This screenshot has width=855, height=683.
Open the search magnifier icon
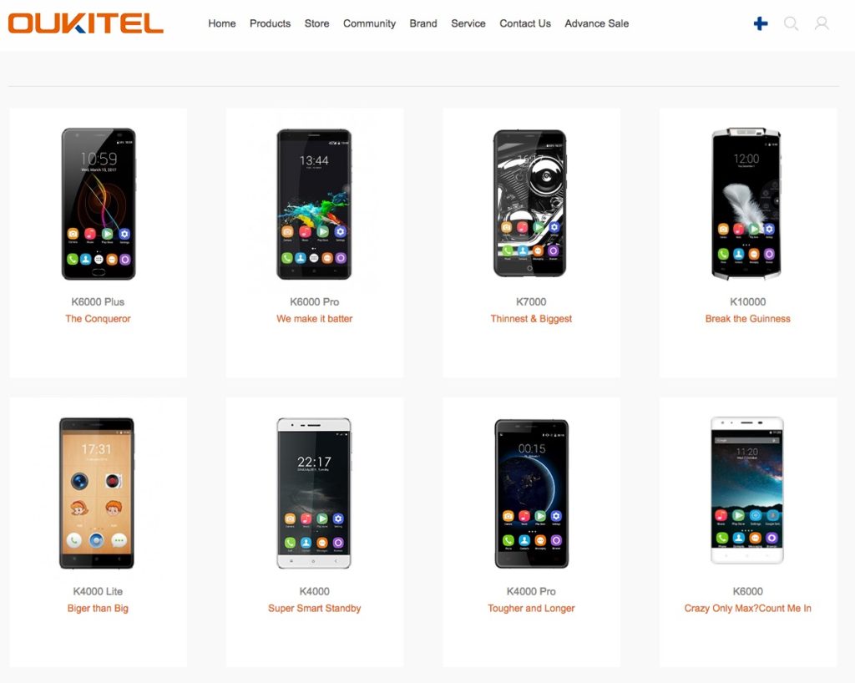pos(791,23)
